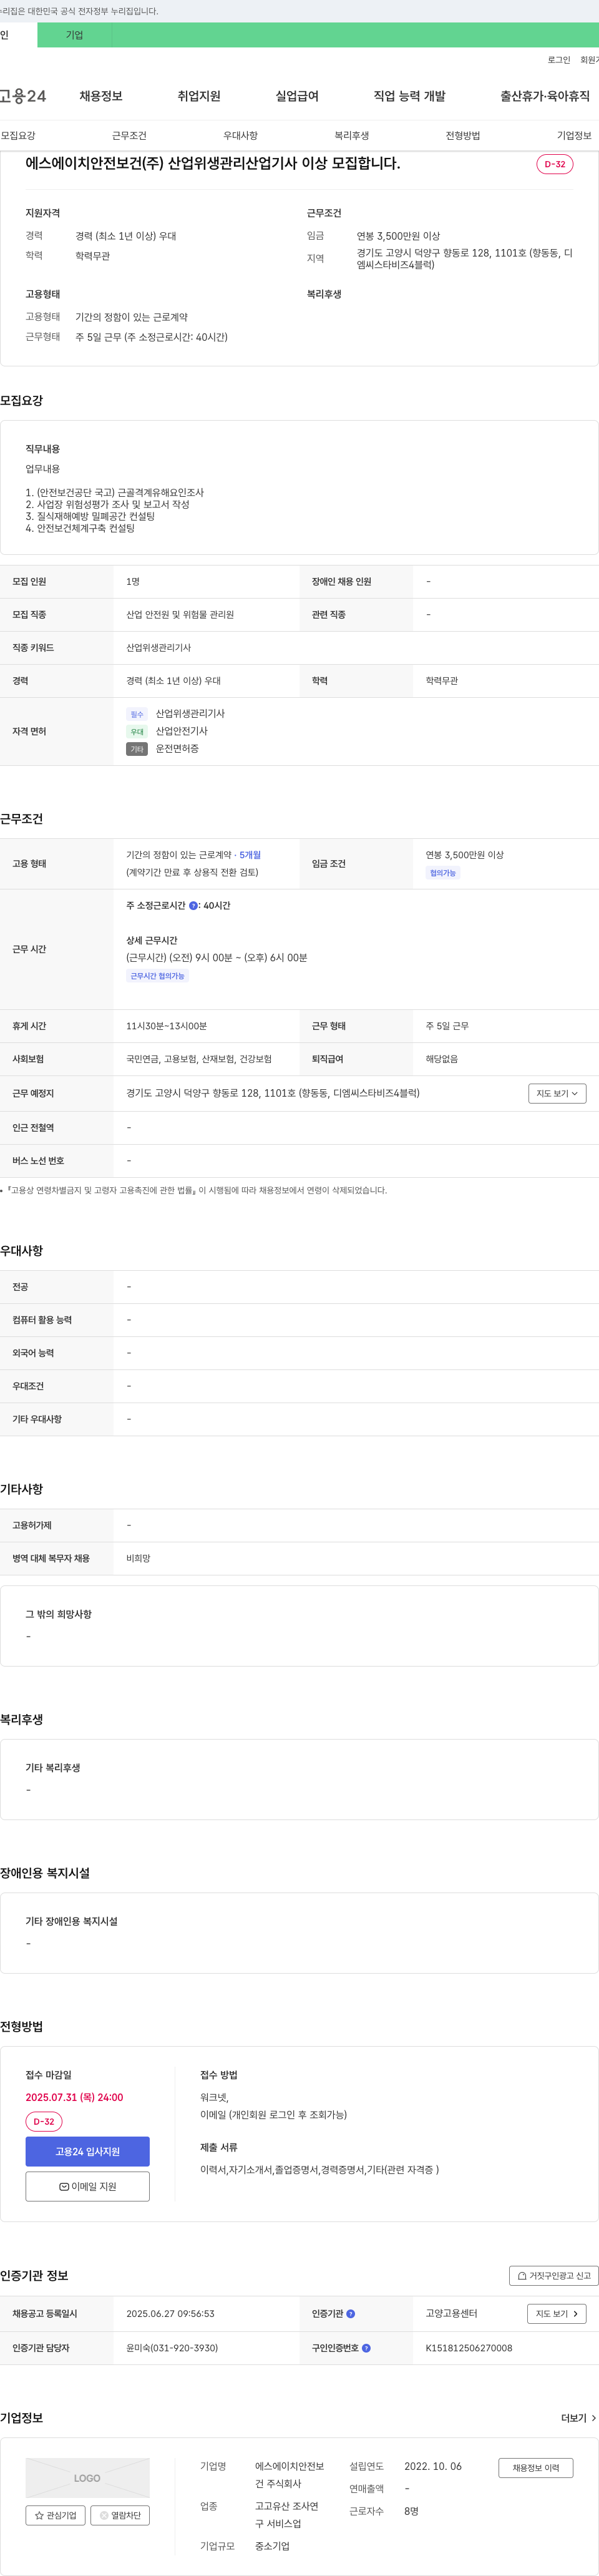
Task: Click the 거짓구인광고 신고 button
Action: (x=554, y=2275)
